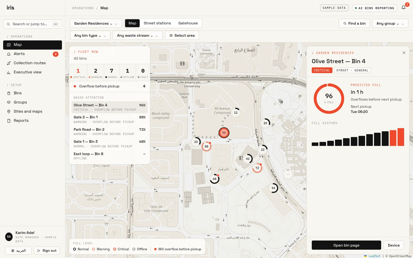Image resolution: width=413 pixels, height=258 pixels.
Task: Select the Map tab
Action: [x=133, y=23]
